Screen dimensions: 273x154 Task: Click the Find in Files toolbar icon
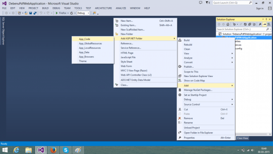coord(94,13)
